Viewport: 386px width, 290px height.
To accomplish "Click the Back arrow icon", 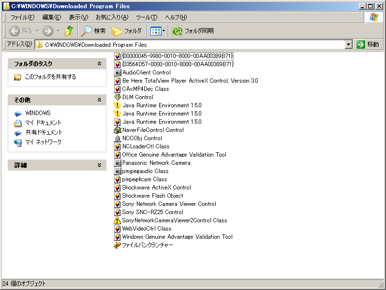I will 15,31.
